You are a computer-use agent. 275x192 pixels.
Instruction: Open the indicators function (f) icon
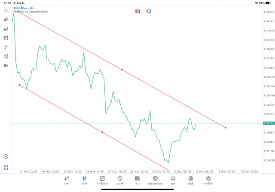pos(6,47)
